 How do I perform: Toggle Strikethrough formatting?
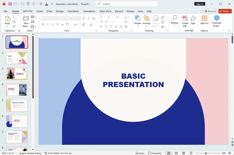pos(62,24)
